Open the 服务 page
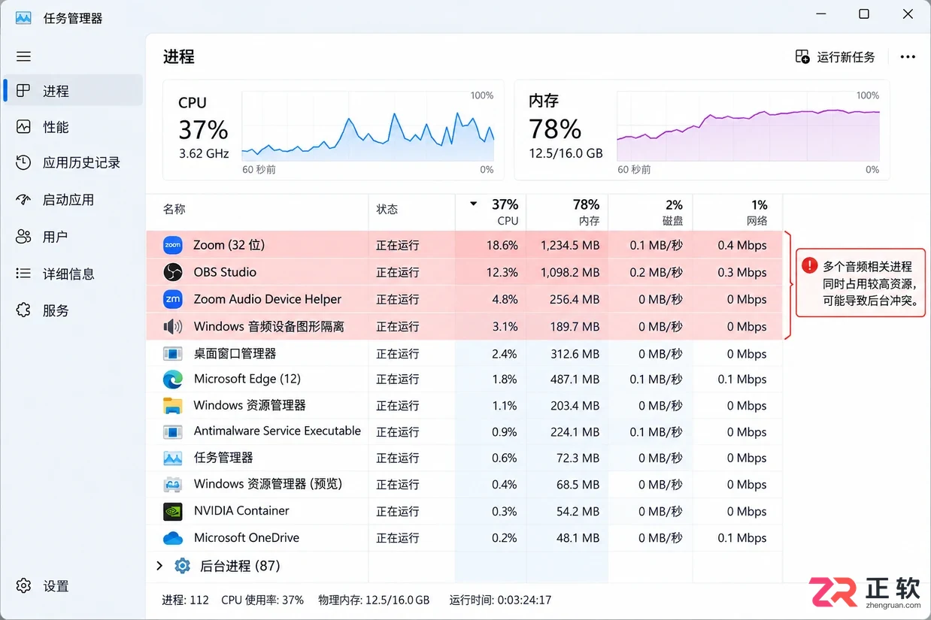 73,310
